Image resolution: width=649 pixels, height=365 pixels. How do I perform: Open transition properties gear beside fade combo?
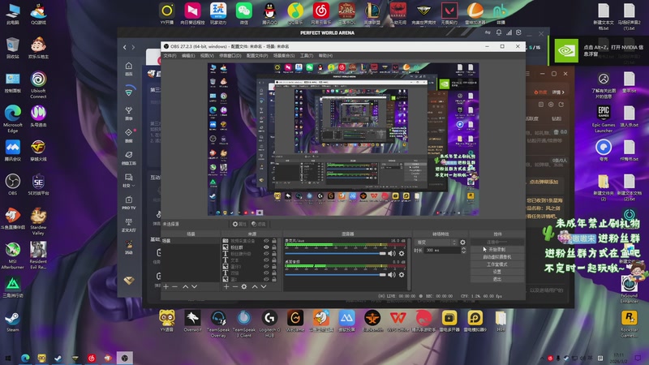coord(462,242)
